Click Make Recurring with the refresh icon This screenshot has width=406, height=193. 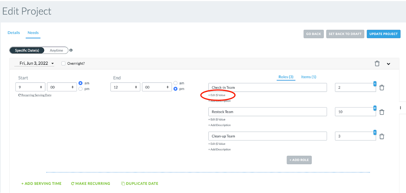tap(91, 184)
